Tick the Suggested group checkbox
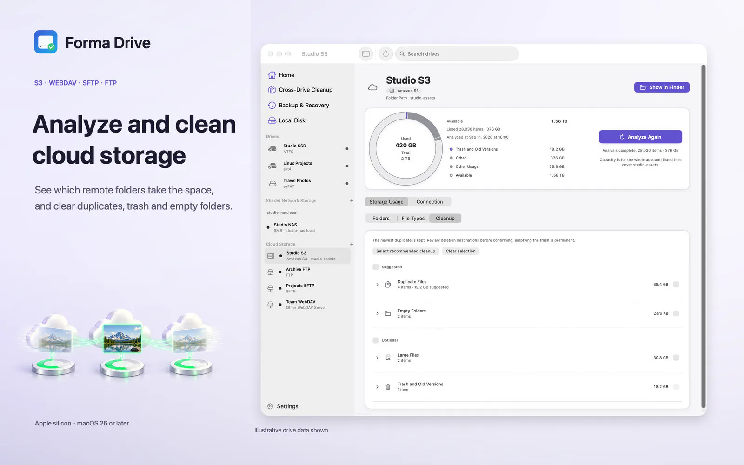Image resolution: width=744 pixels, height=465 pixels. [376, 267]
